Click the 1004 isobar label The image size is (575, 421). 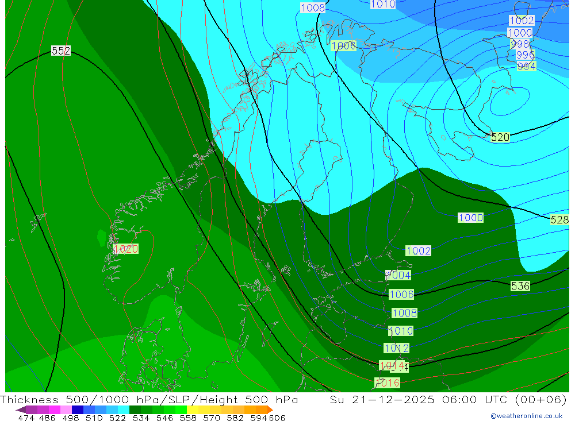coord(398,275)
